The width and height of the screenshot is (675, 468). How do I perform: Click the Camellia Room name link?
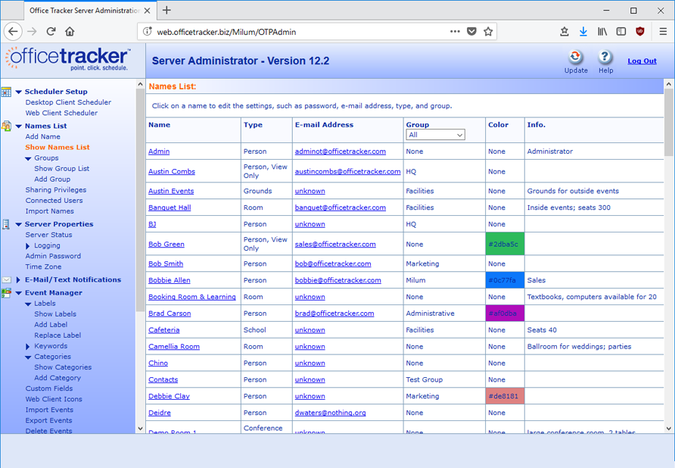point(174,347)
